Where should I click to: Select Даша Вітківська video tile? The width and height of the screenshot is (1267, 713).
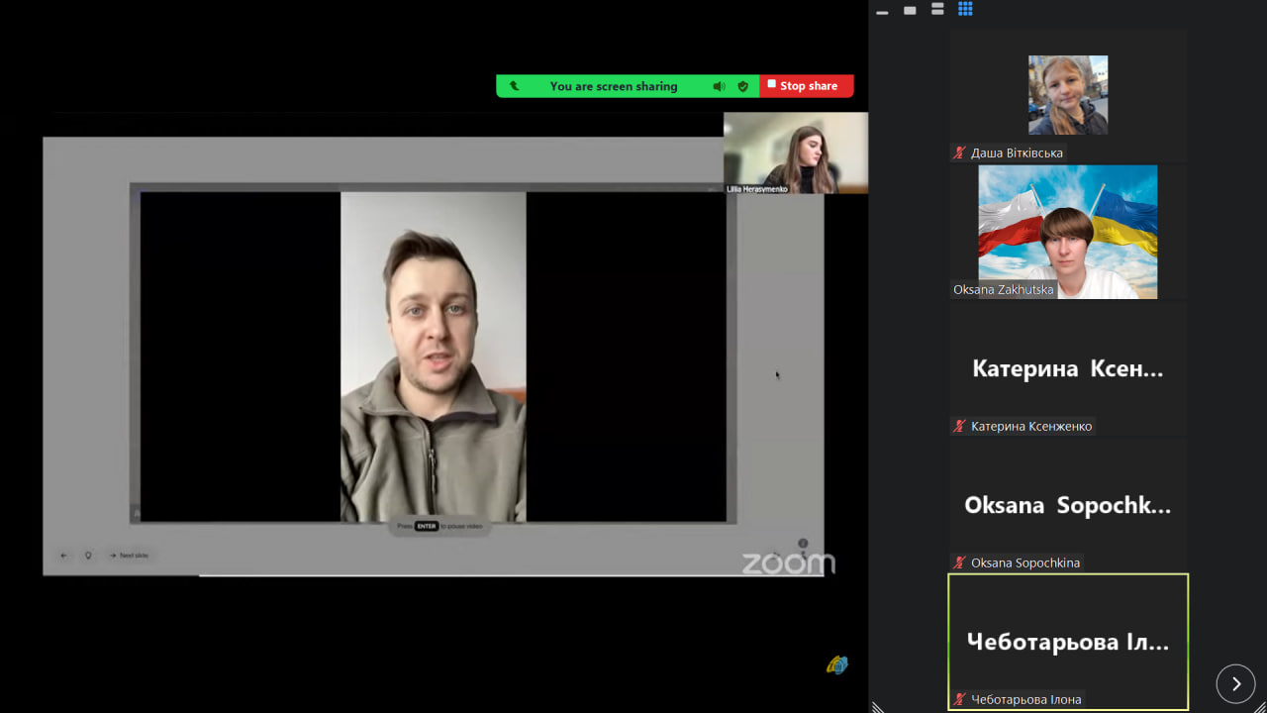1068,95
